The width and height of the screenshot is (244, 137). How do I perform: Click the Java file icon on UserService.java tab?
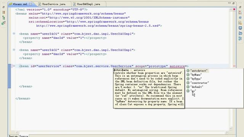pyautogui.click(x=40, y=4)
